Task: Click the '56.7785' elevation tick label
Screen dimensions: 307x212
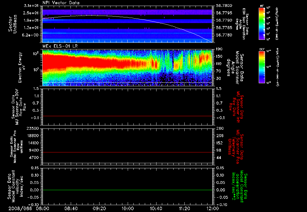Action: (x=224, y=28)
